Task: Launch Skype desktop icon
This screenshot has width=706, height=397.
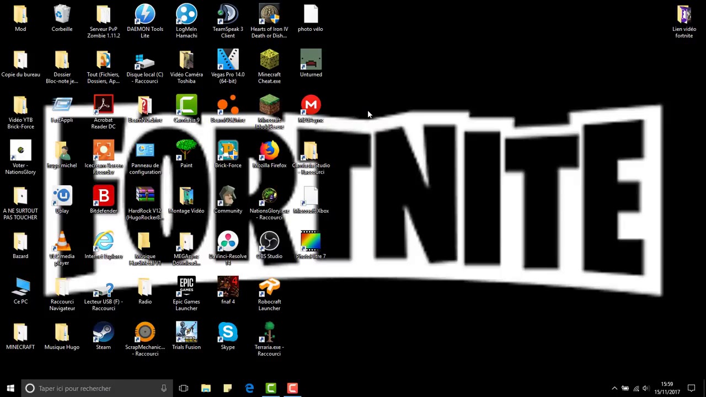Action: point(228,336)
